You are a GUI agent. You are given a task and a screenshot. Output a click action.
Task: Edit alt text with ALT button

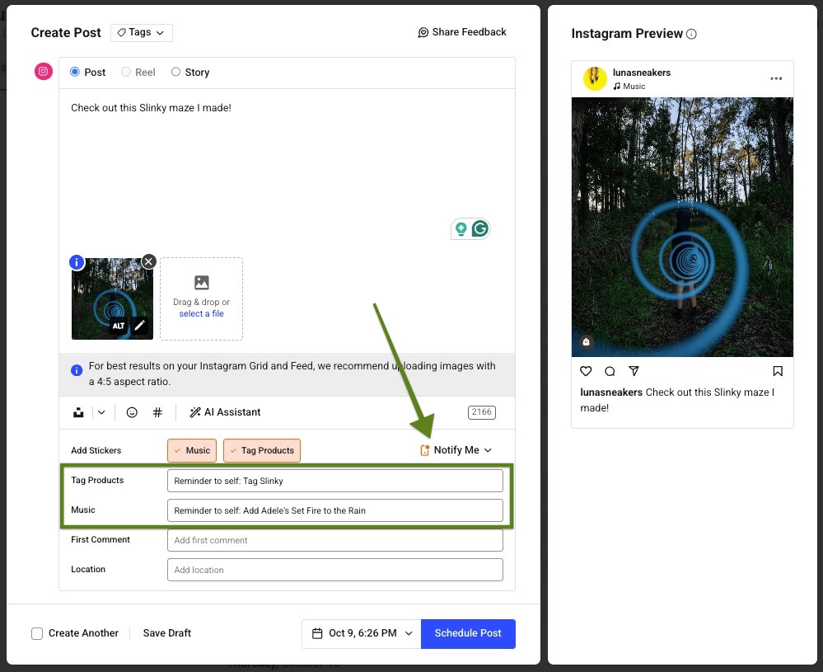[x=119, y=326]
